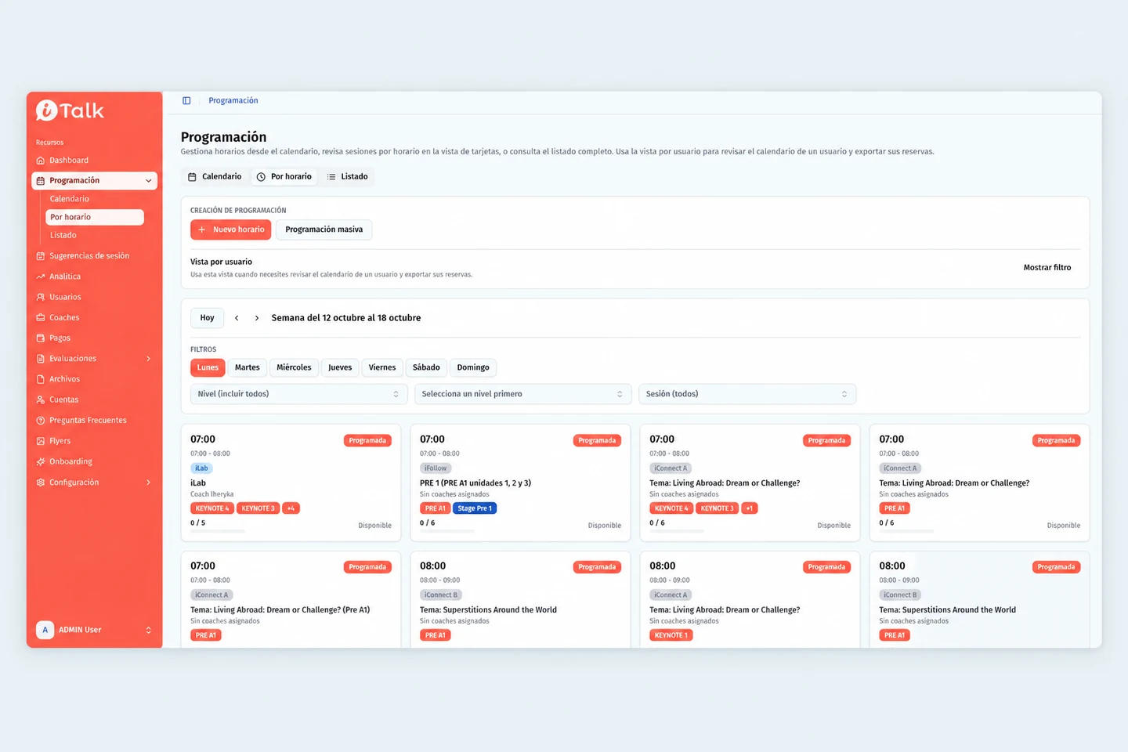Select the Domingo day filter

(473, 367)
